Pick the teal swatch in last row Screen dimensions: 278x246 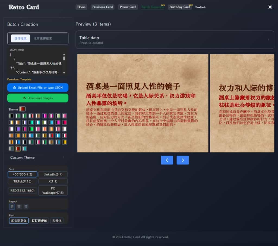pos(24,149)
